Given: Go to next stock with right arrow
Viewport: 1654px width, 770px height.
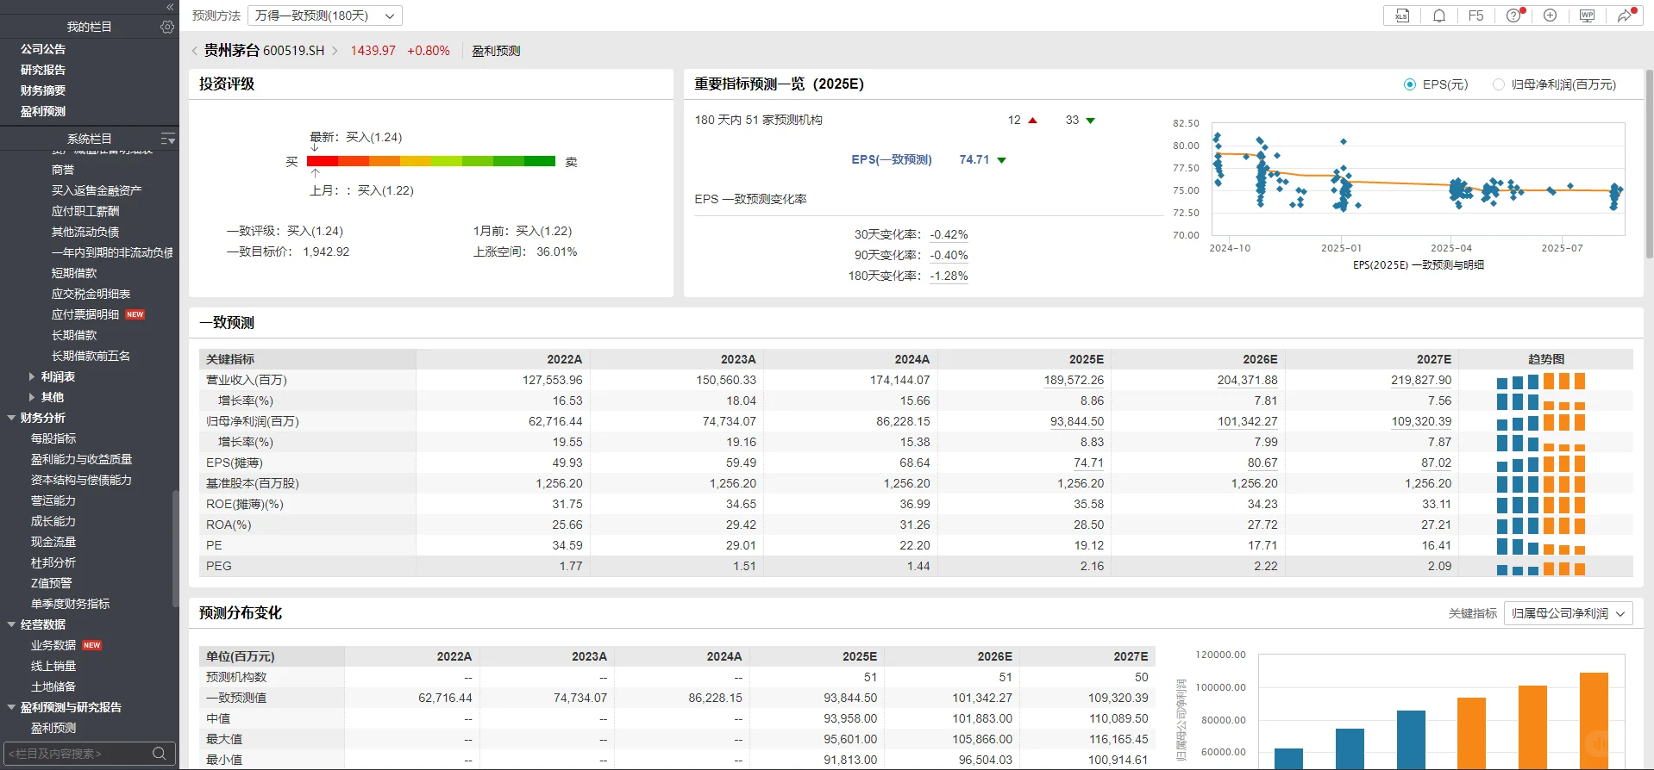Looking at the screenshot, I should pos(335,51).
